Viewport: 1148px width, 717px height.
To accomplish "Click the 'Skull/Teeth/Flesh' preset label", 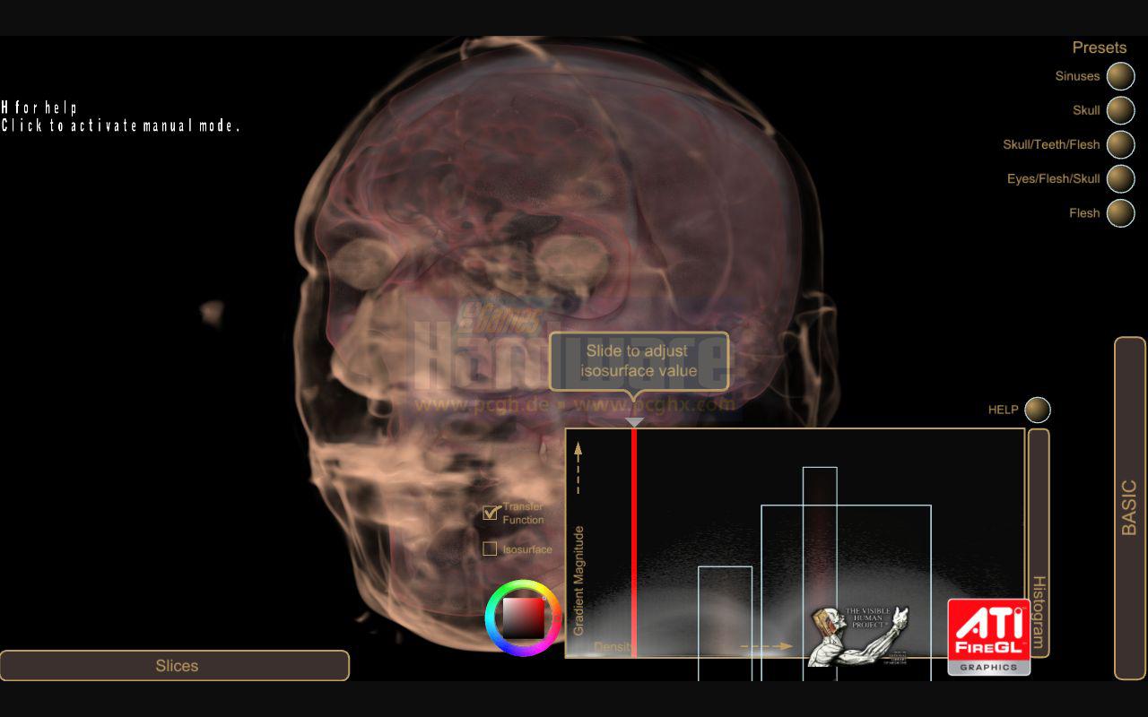I will click(x=1051, y=144).
